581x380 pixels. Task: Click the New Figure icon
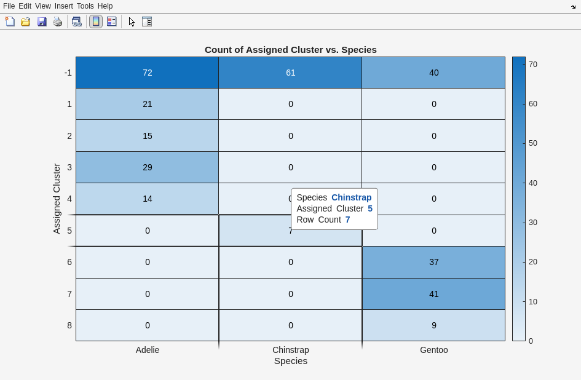tap(10, 22)
